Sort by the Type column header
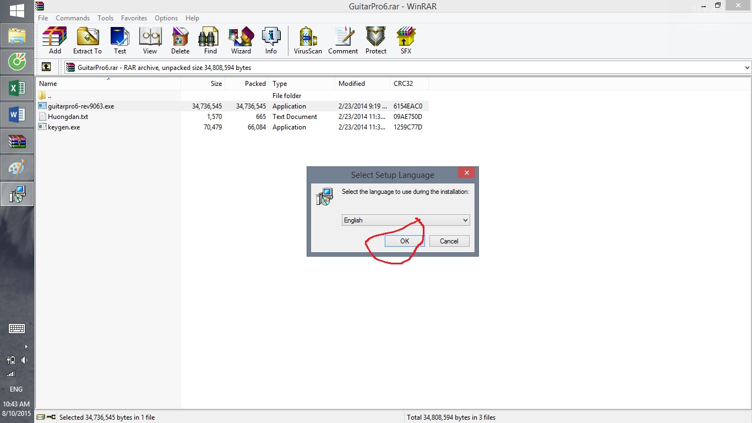This screenshot has height=423, width=752. [302, 84]
